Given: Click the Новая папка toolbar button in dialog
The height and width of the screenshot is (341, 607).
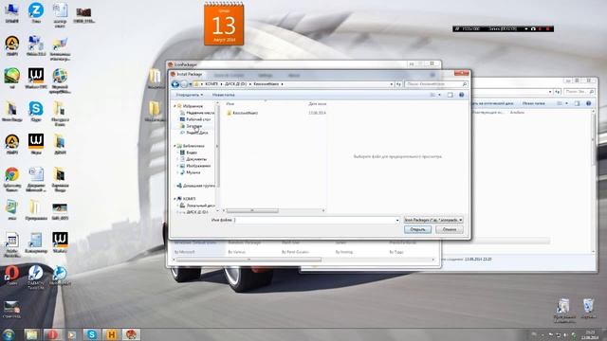Looking at the screenshot, I should click(224, 95).
